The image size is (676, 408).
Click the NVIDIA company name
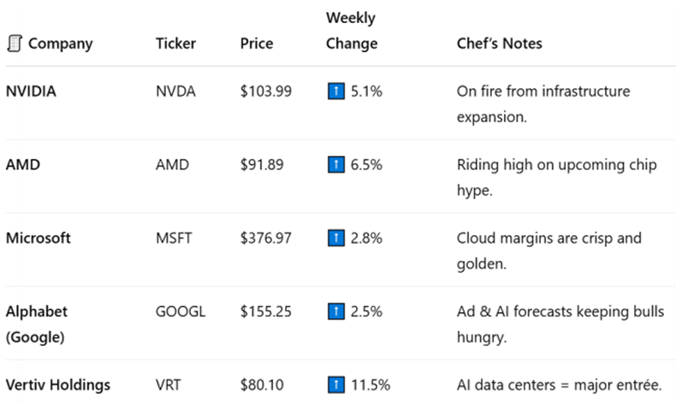(x=31, y=92)
